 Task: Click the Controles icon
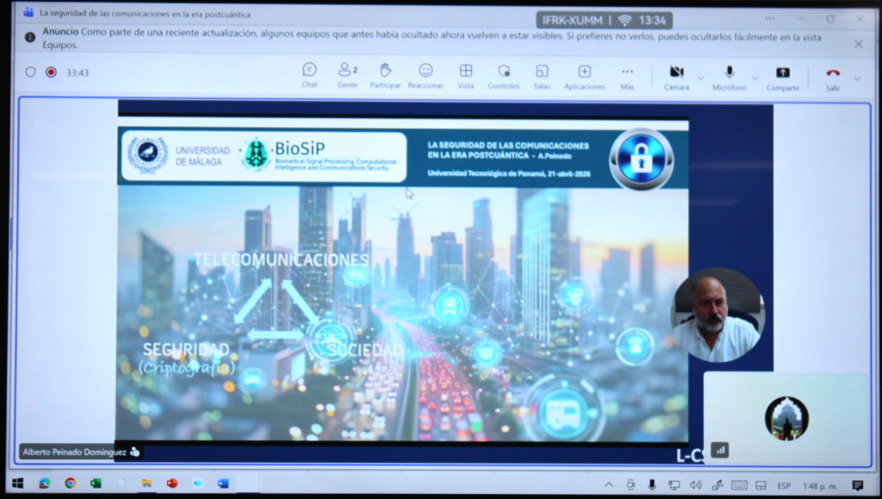(x=504, y=75)
